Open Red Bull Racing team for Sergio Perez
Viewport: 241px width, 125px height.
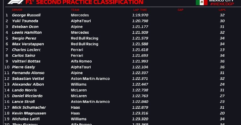84,38
